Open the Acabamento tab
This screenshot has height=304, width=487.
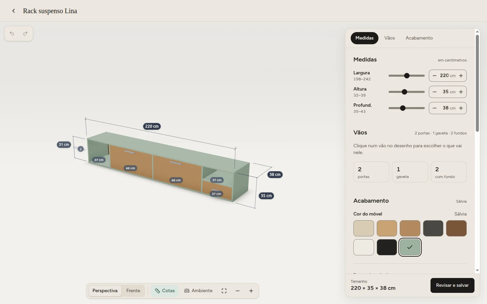click(x=419, y=38)
